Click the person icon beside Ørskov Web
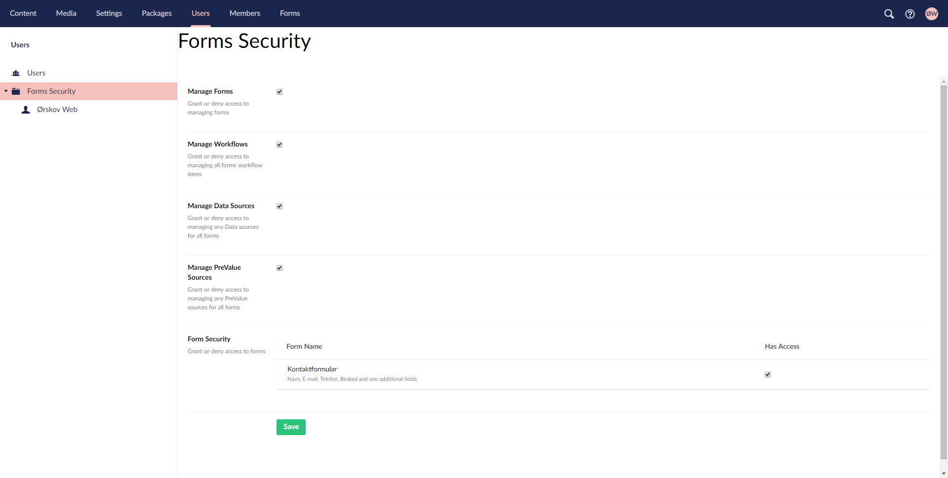 point(26,110)
